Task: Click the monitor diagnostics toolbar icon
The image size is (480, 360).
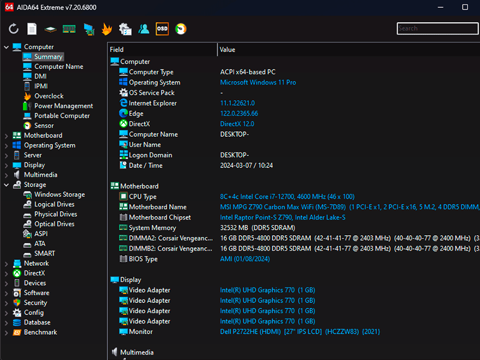Action: (x=89, y=29)
